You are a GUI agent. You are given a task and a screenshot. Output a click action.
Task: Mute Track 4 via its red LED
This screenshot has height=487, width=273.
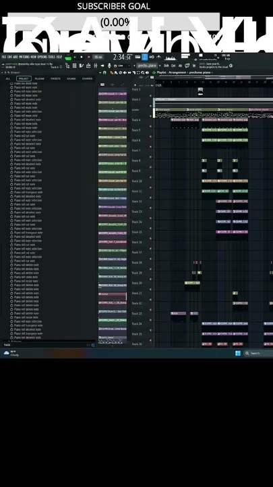tap(151, 126)
